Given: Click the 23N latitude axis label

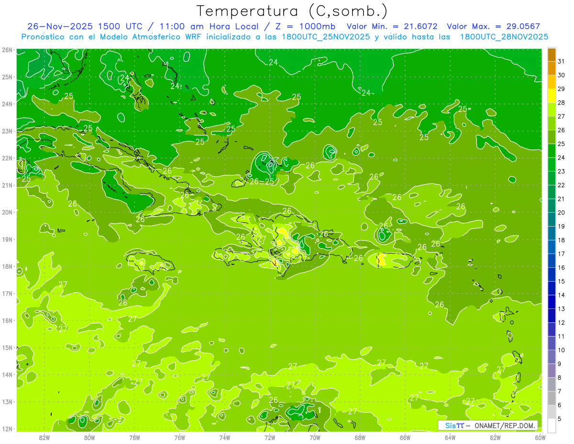Looking at the screenshot, I should [7, 131].
